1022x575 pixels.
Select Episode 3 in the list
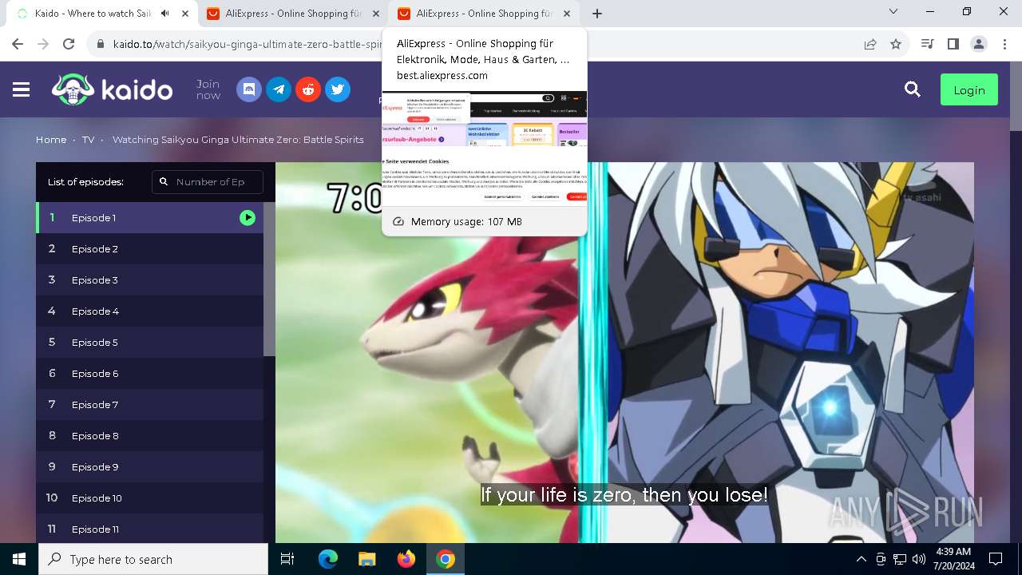[x=149, y=280]
